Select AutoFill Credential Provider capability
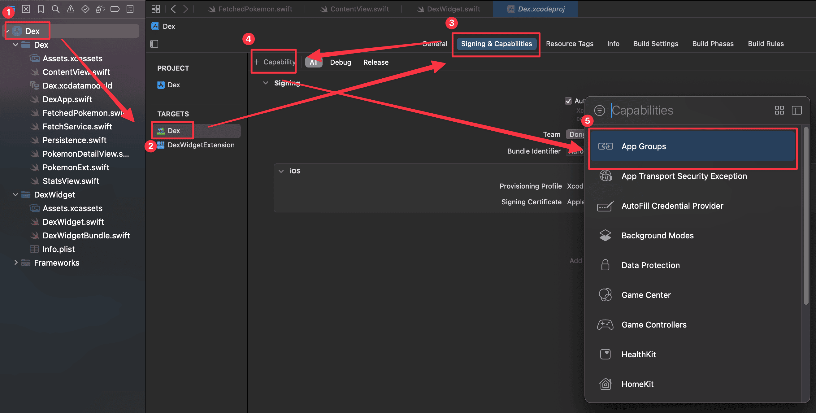Viewport: 816px width, 413px height. (693, 206)
